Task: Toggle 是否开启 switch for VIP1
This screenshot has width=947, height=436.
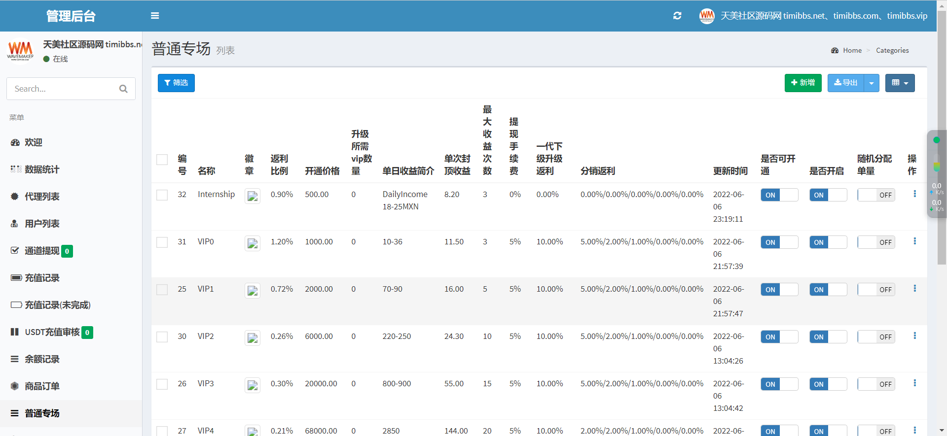Action: click(828, 290)
